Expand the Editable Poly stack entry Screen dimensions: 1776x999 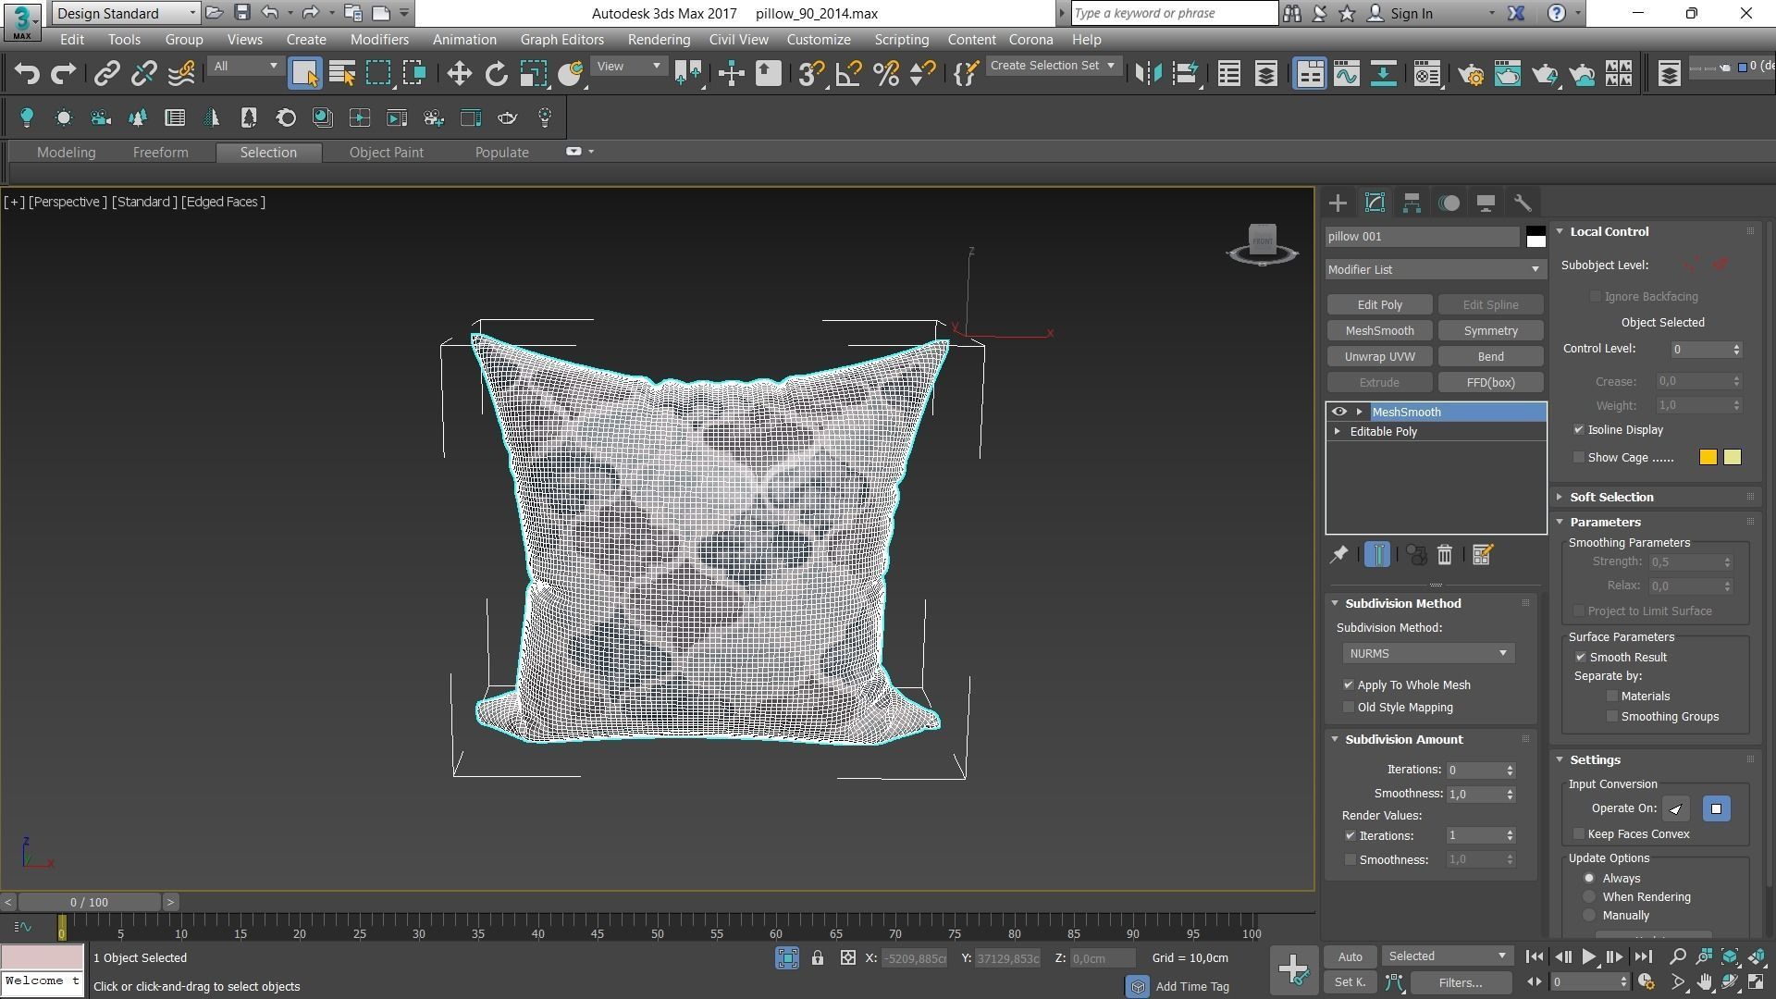(x=1337, y=432)
